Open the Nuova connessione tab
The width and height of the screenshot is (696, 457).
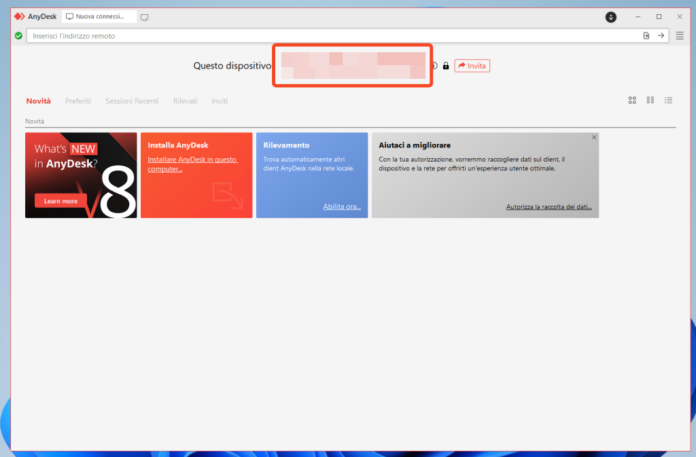[x=99, y=16]
